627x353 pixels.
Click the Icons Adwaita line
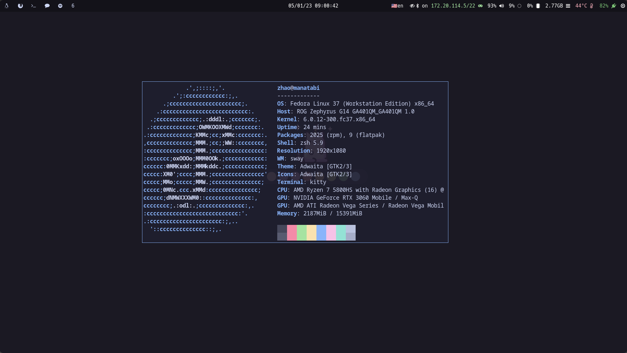coord(315,174)
